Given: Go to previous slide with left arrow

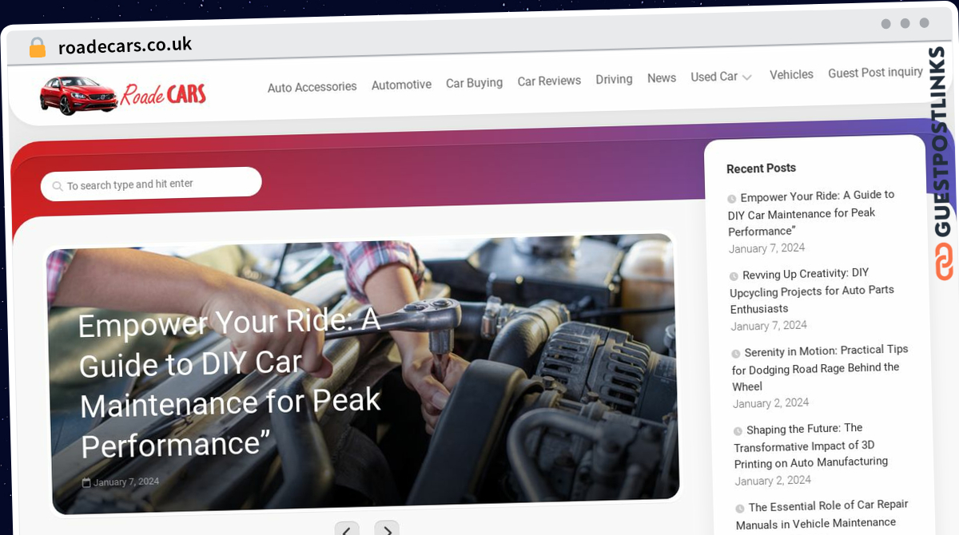Looking at the screenshot, I should tap(347, 529).
